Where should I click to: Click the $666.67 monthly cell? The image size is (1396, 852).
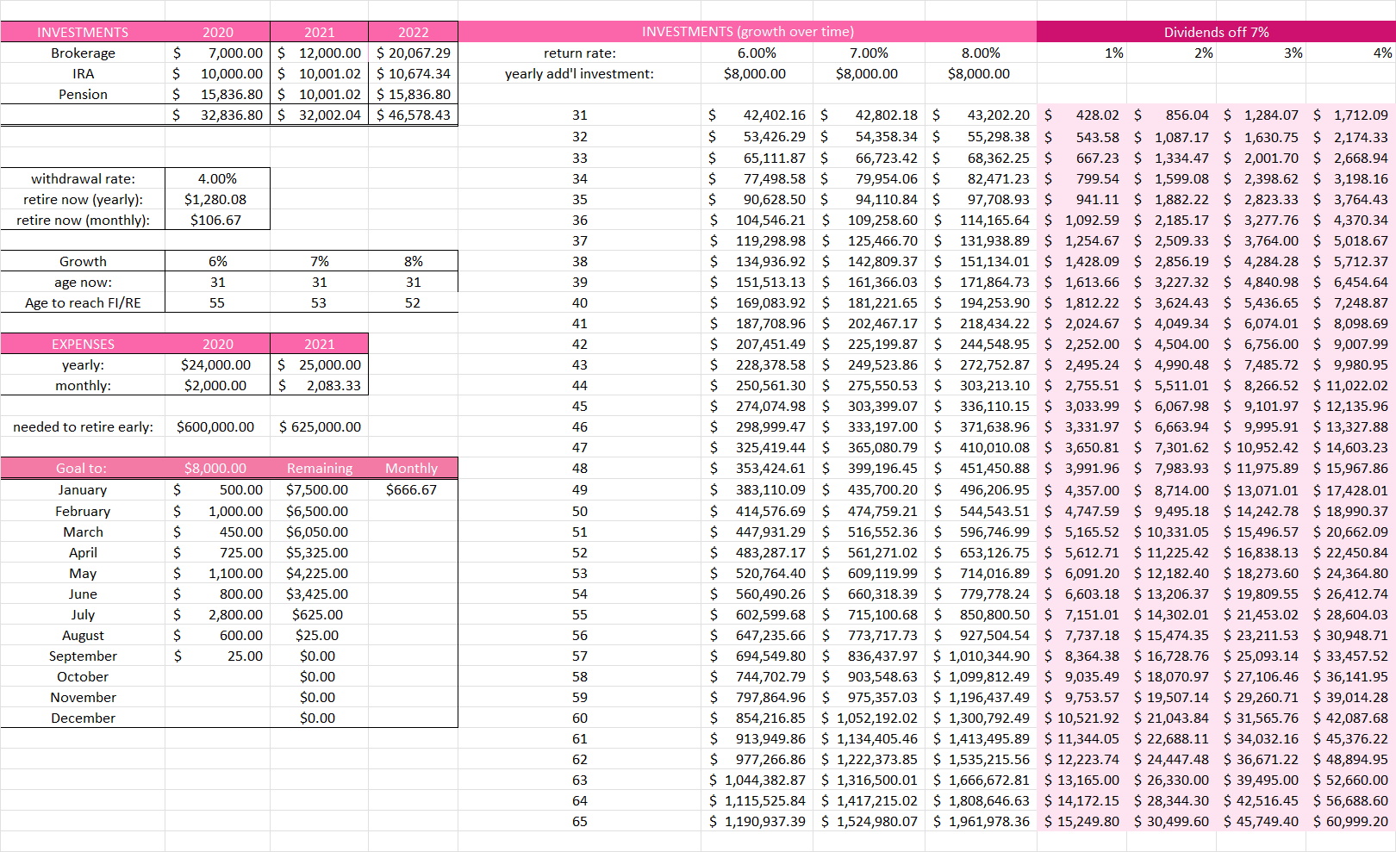point(413,489)
